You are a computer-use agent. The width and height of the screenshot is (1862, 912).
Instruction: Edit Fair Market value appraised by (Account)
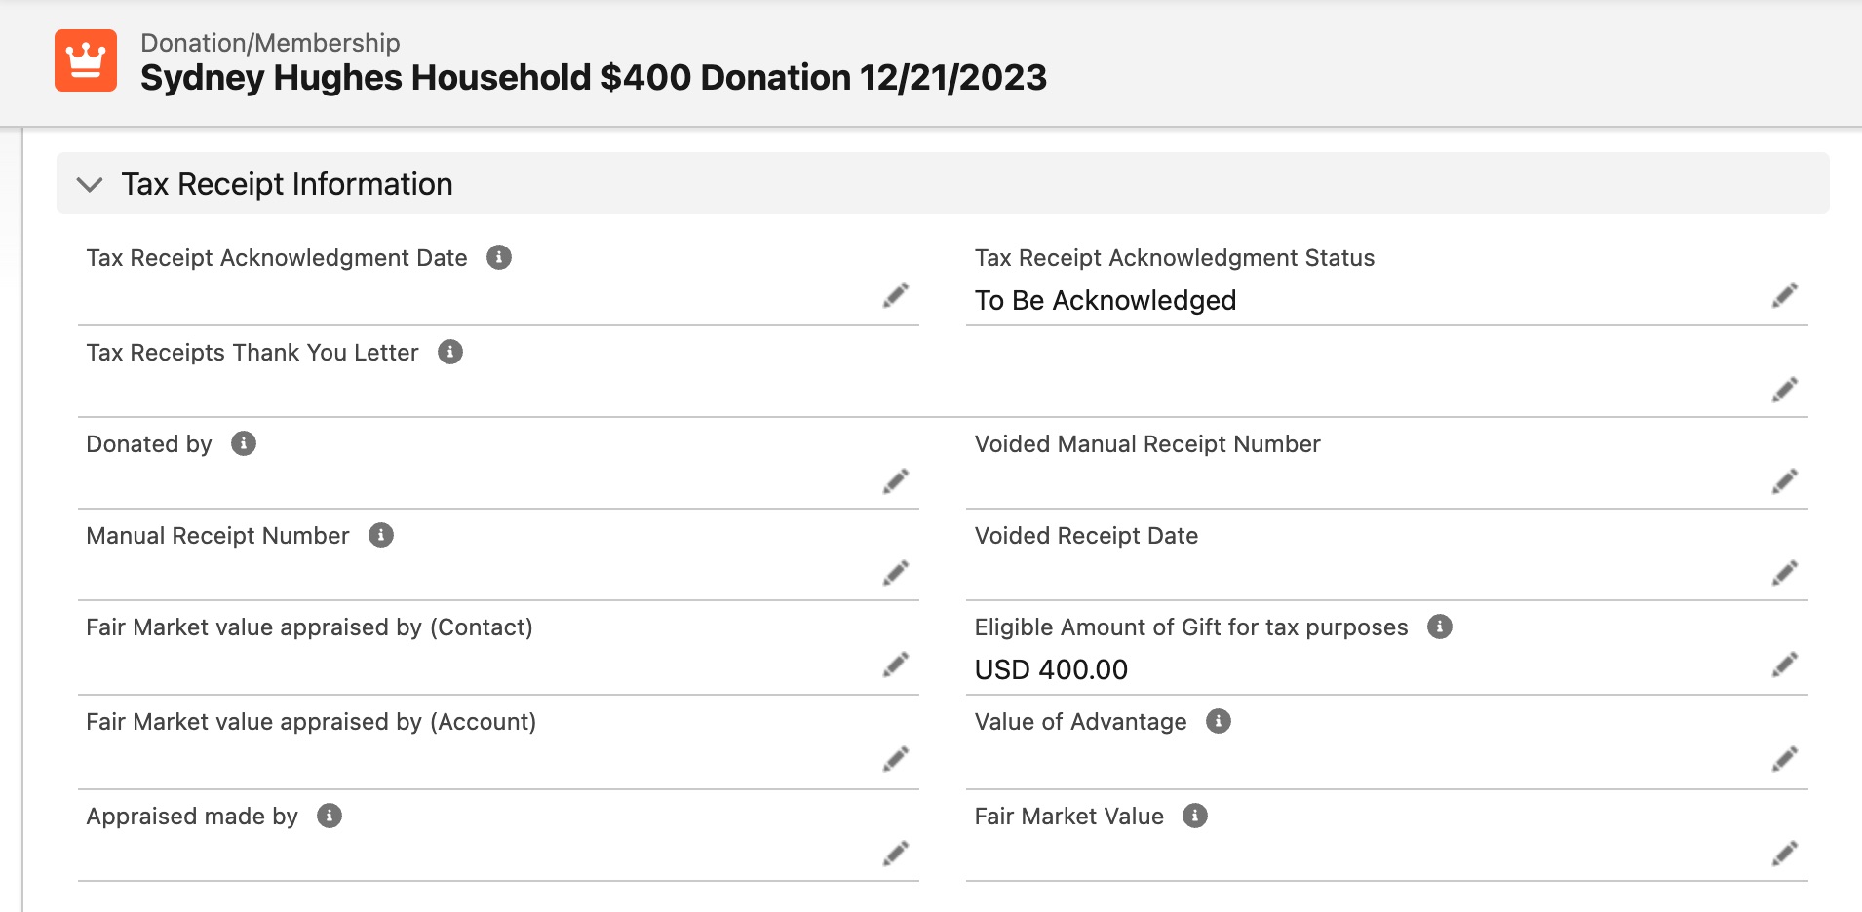pyautogui.click(x=895, y=758)
